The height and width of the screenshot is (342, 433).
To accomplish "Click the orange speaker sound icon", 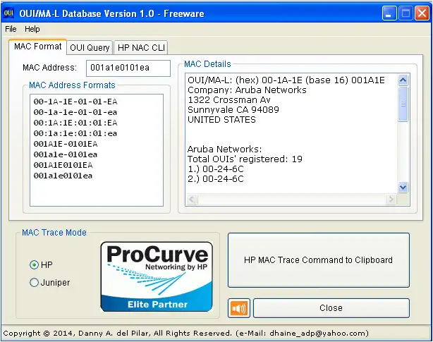I will [x=239, y=308].
